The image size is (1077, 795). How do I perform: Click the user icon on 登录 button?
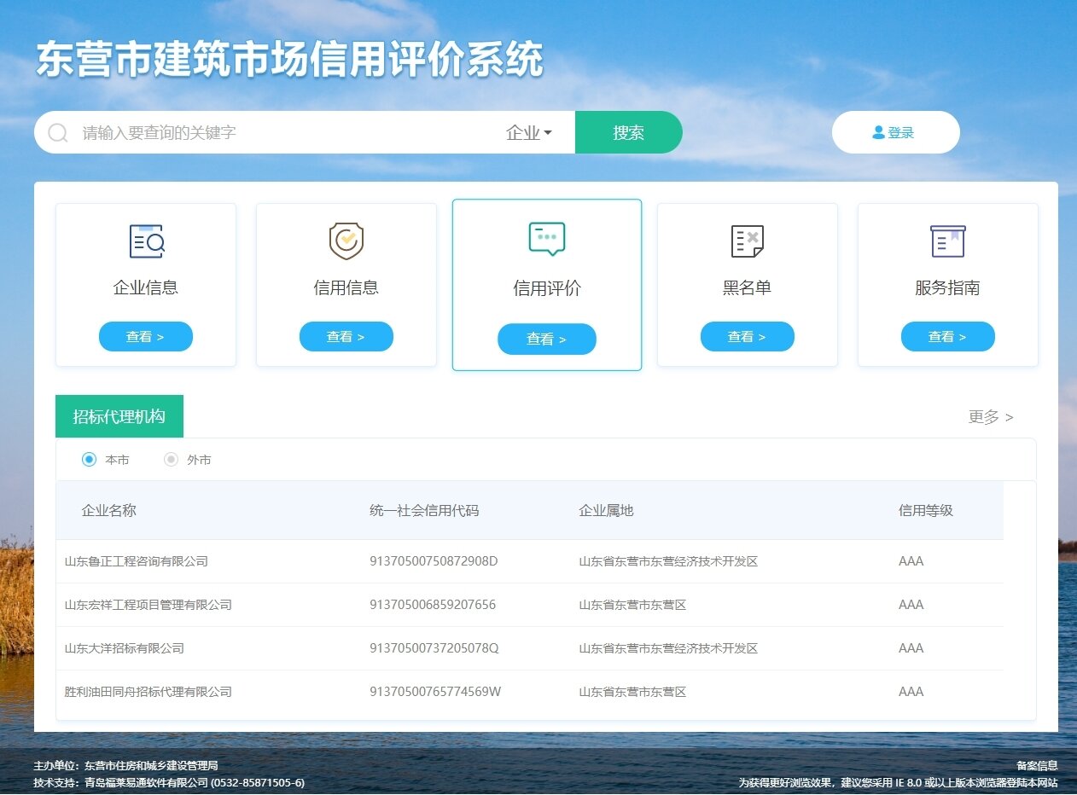point(878,133)
